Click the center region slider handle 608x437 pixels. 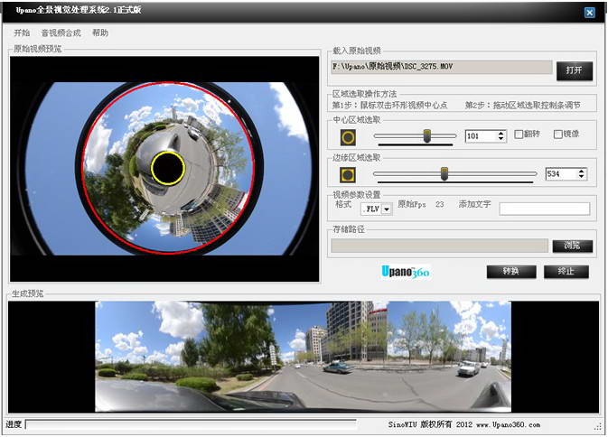[x=427, y=135]
